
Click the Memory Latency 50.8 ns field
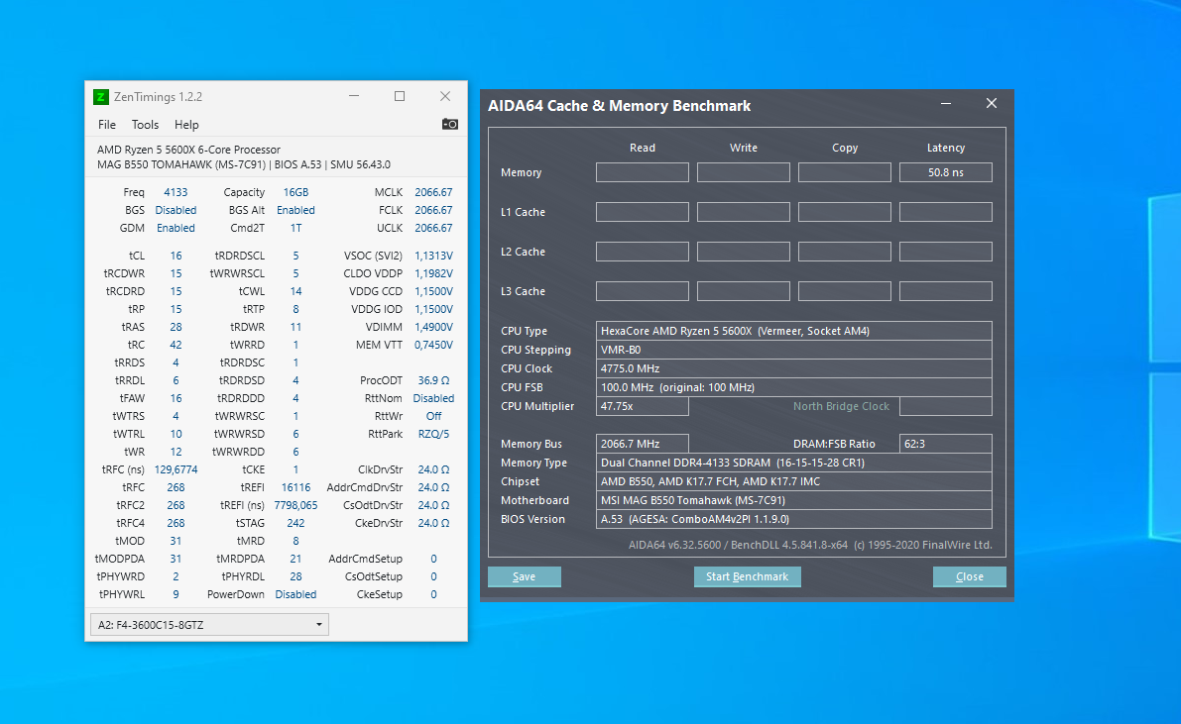946,172
